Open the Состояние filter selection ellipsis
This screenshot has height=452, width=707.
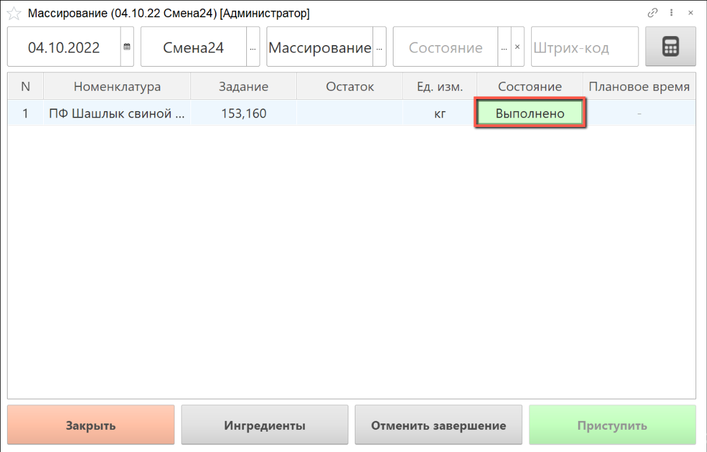[x=504, y=47]
